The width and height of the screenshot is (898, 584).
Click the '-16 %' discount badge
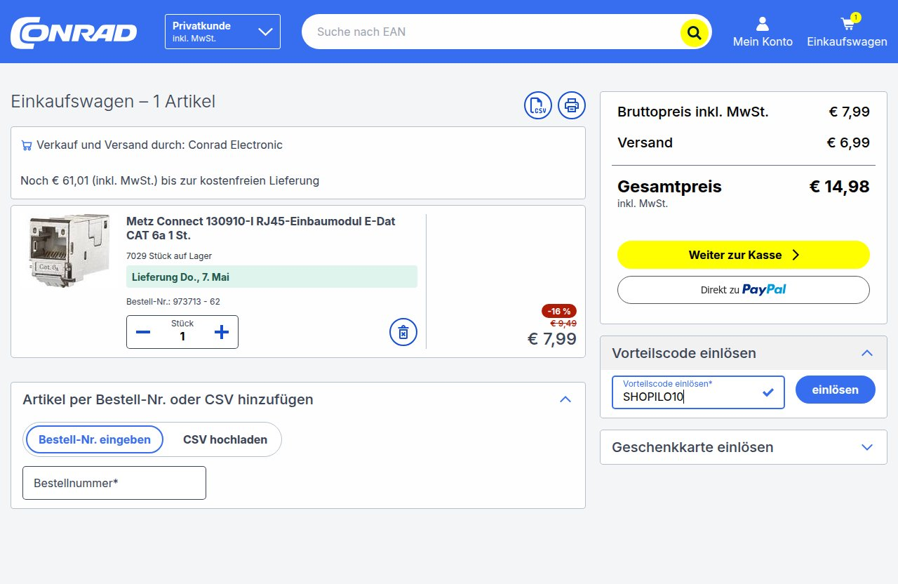(x=559, y=311)
